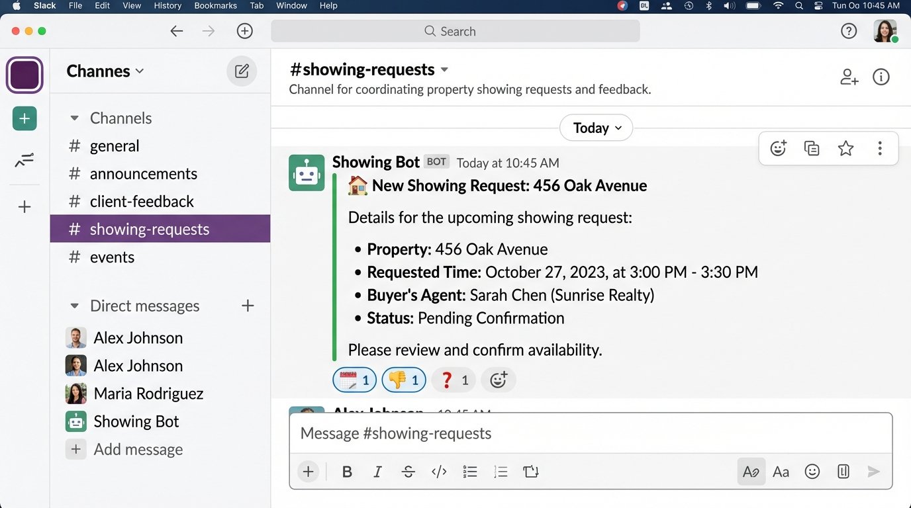The image size is (911, 508).
Task: Open Maria Rodriguez direct message
Action: pos(148,394)
